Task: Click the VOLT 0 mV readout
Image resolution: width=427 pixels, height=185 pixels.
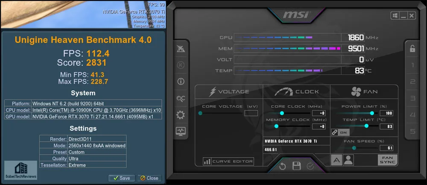Action: (353, 60)
